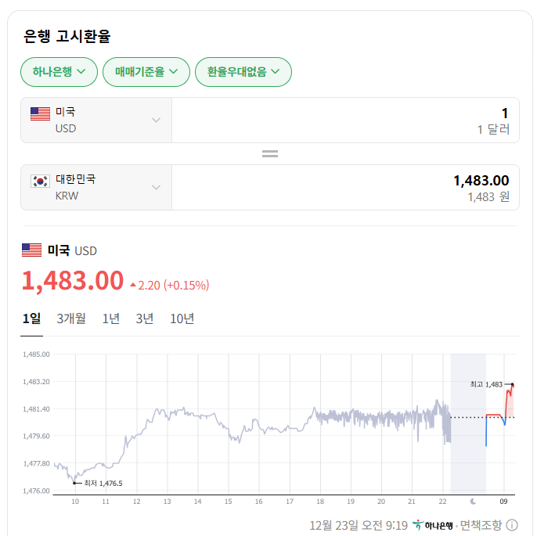
Task: Open the 하나은행 bank selector dropdown
Action: click(59, 72)
